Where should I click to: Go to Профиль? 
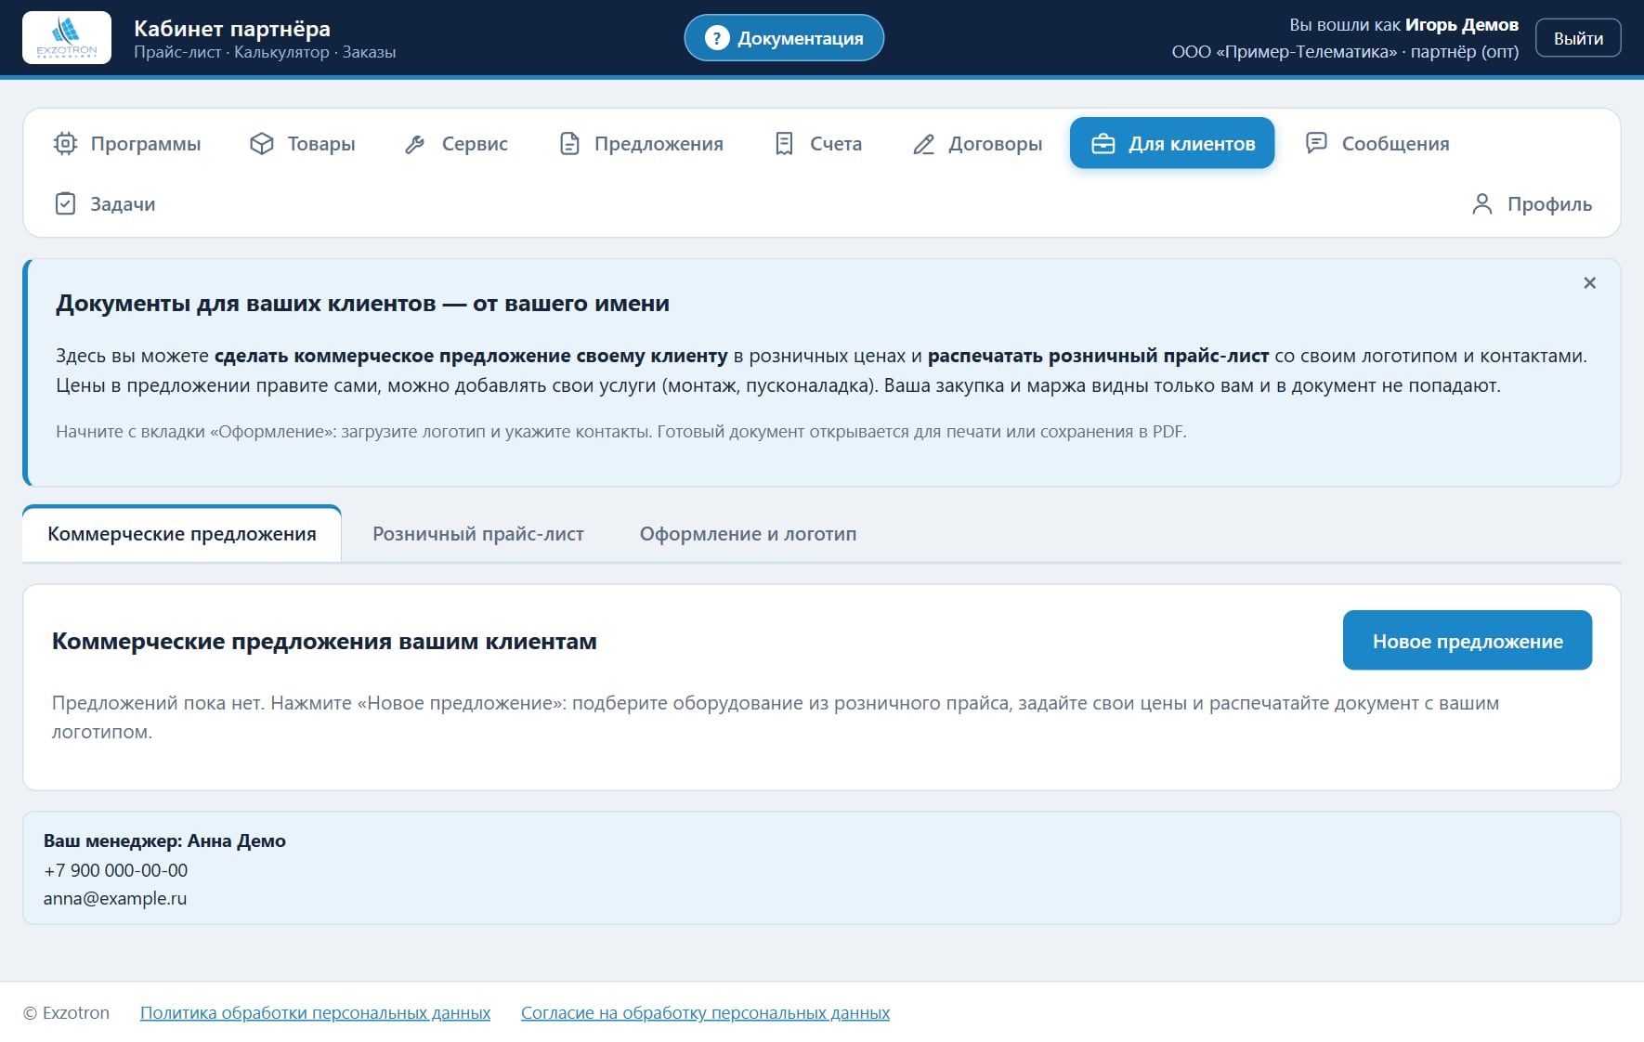(1532, 203)
